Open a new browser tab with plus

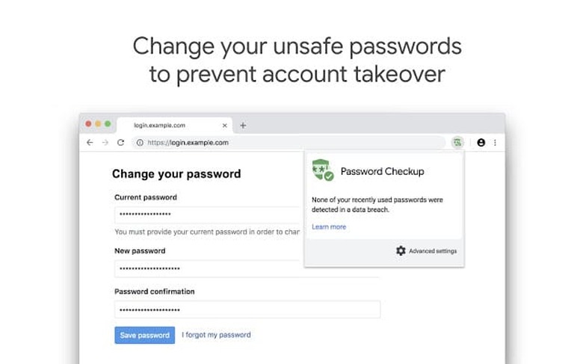click(x=243, y=125)
